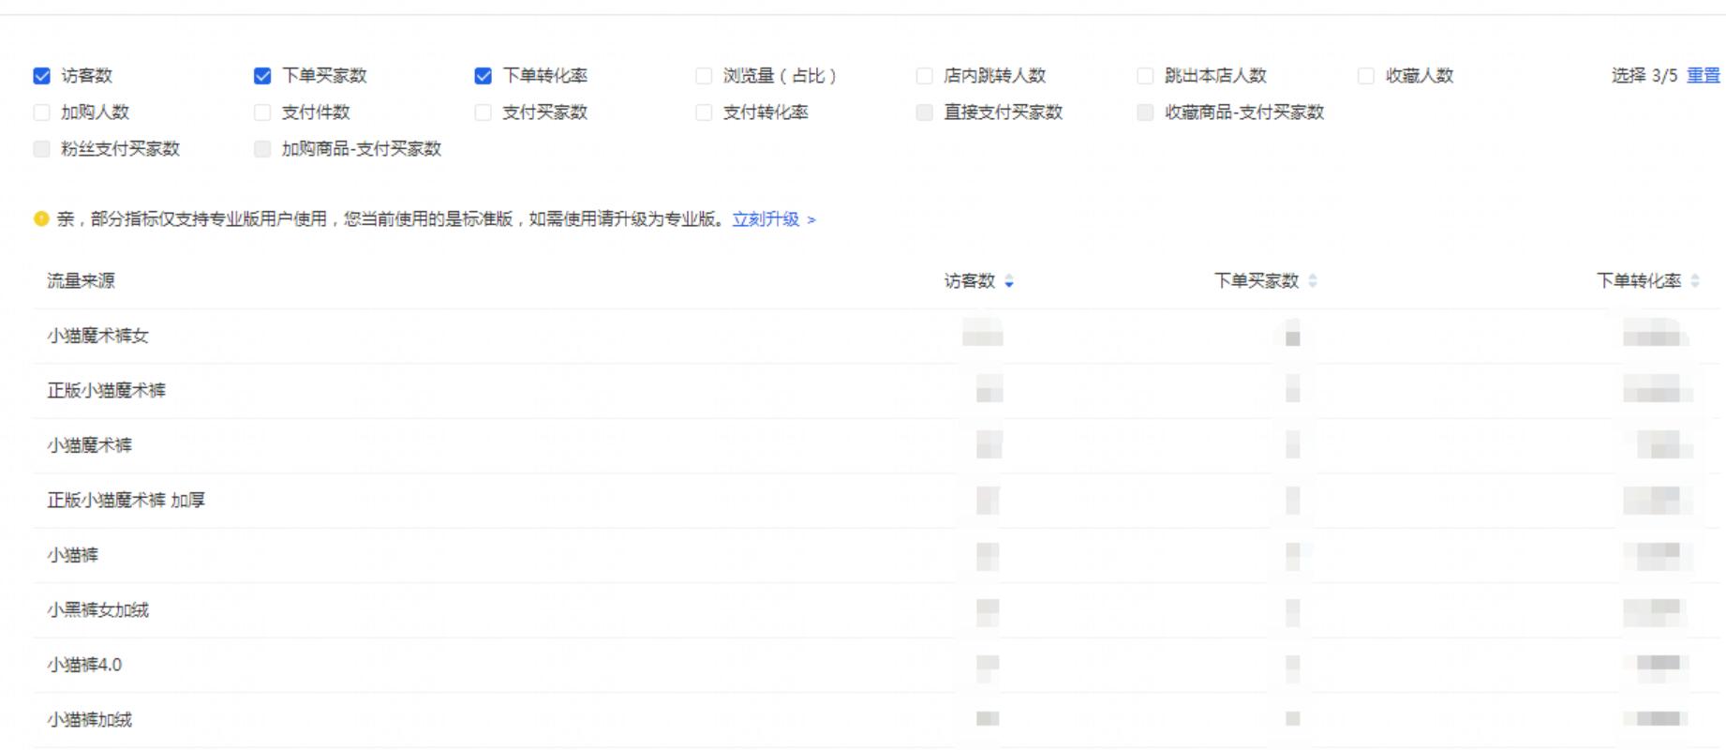Tick the 店内跳转人数 checkbox
Image resolution: width=1726 pixels, height=750 pixels.
pos(925,76)
